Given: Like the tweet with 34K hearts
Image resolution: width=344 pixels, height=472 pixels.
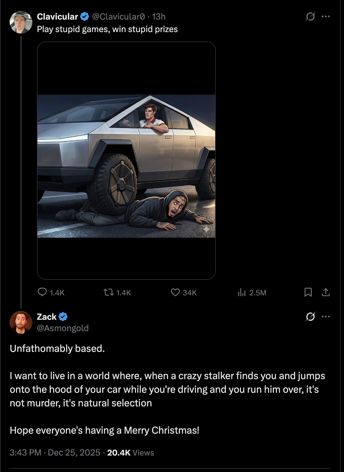Looking at the screenshot, I should pos(175,292).
